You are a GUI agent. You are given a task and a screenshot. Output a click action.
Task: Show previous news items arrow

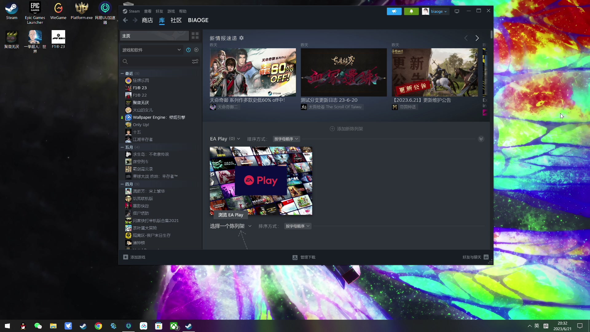coord(466,38)
